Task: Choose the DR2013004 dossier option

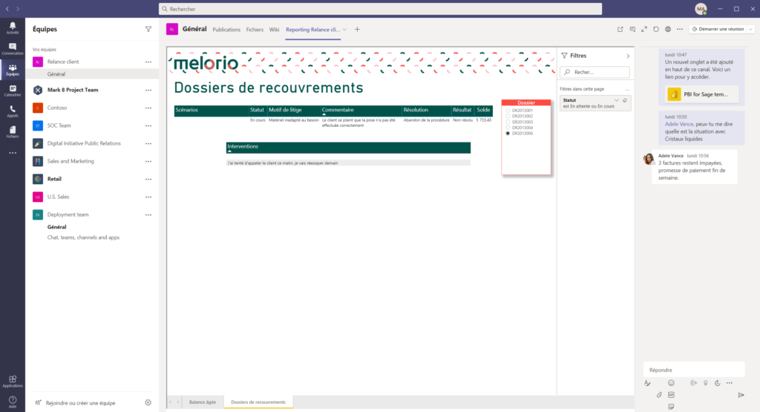Action: click(x=507, y=128)
